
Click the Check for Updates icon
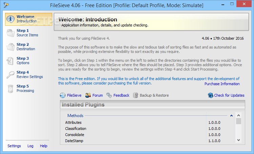pyautogui.click(x=210, y=95)
